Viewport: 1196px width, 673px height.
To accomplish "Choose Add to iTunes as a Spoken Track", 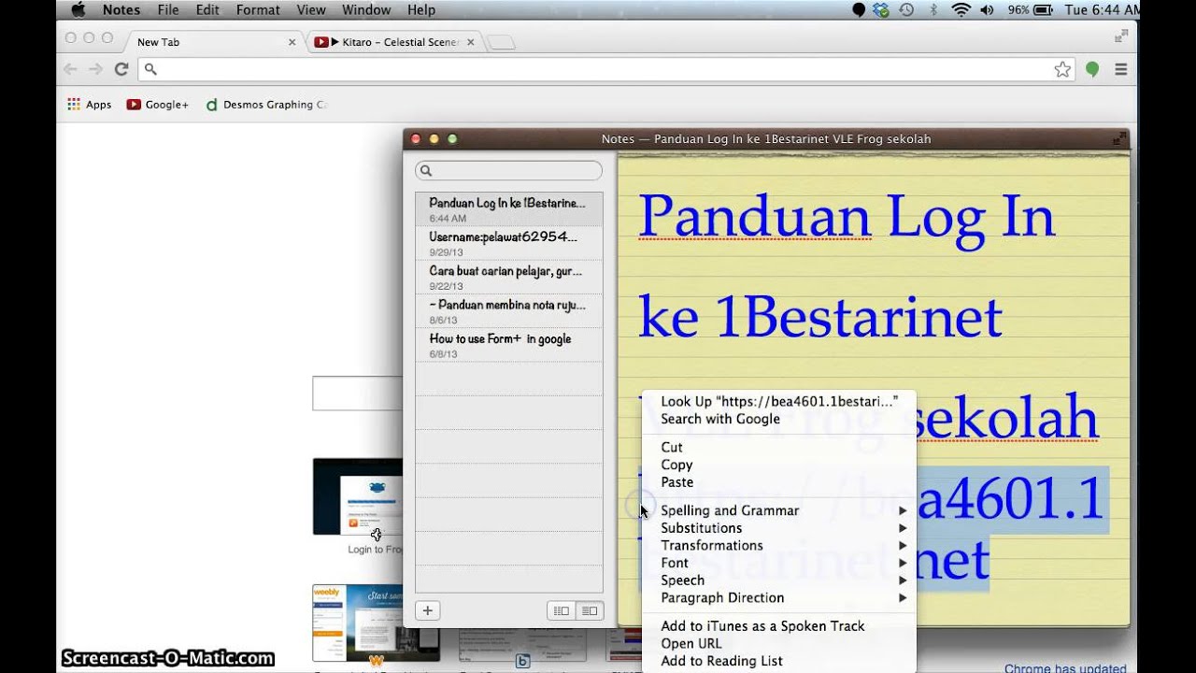I will 779,626.
